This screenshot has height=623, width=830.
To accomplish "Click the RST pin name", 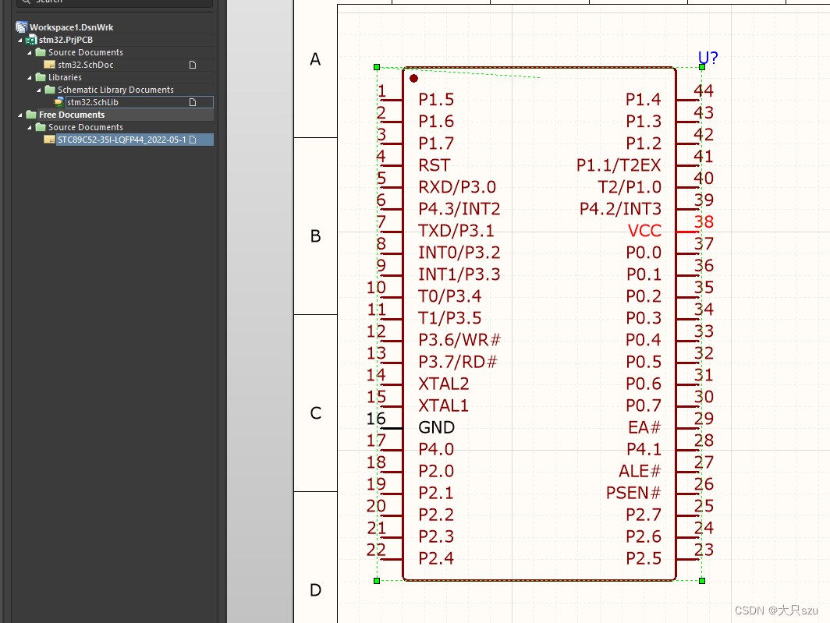I will click(x=434, y=165).
